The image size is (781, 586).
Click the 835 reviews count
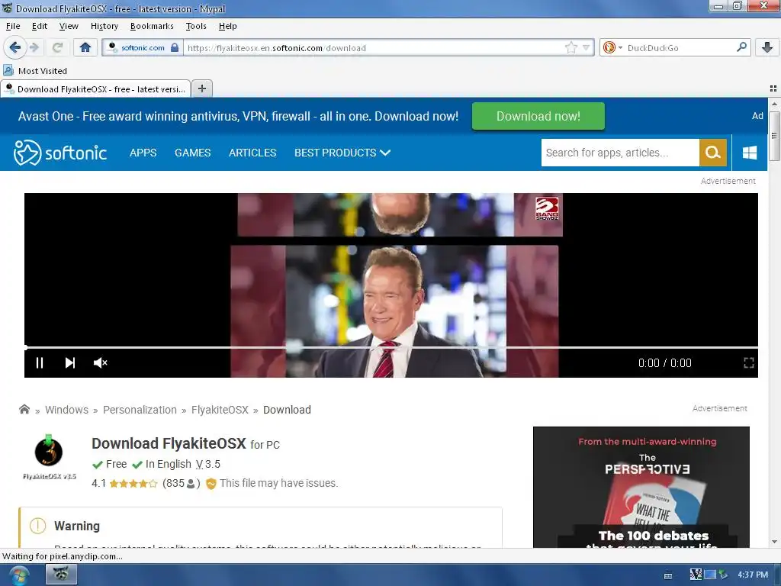pos(182,483)
